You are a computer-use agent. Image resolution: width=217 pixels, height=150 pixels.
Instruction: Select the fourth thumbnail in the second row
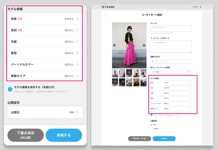136,82
